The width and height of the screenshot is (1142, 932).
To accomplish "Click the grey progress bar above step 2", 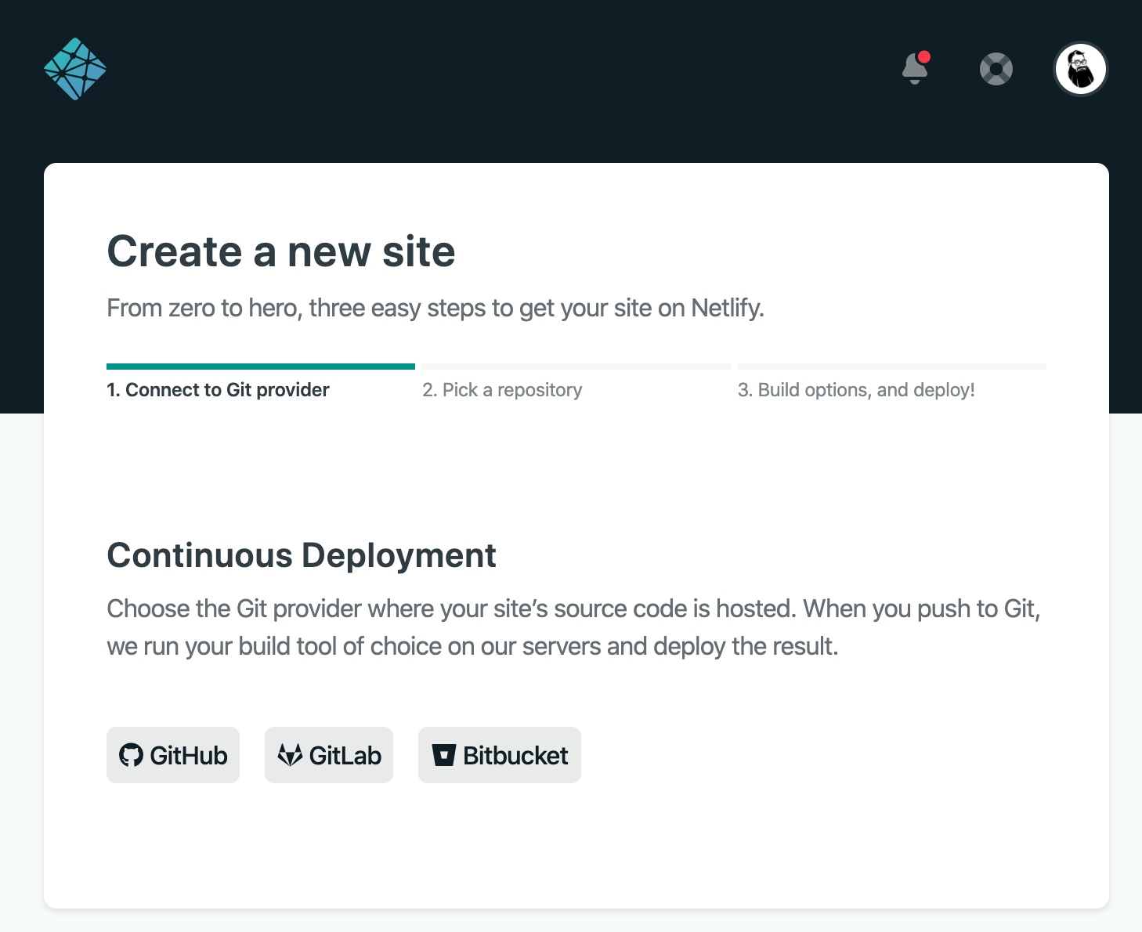I will (x=576, y=367).
